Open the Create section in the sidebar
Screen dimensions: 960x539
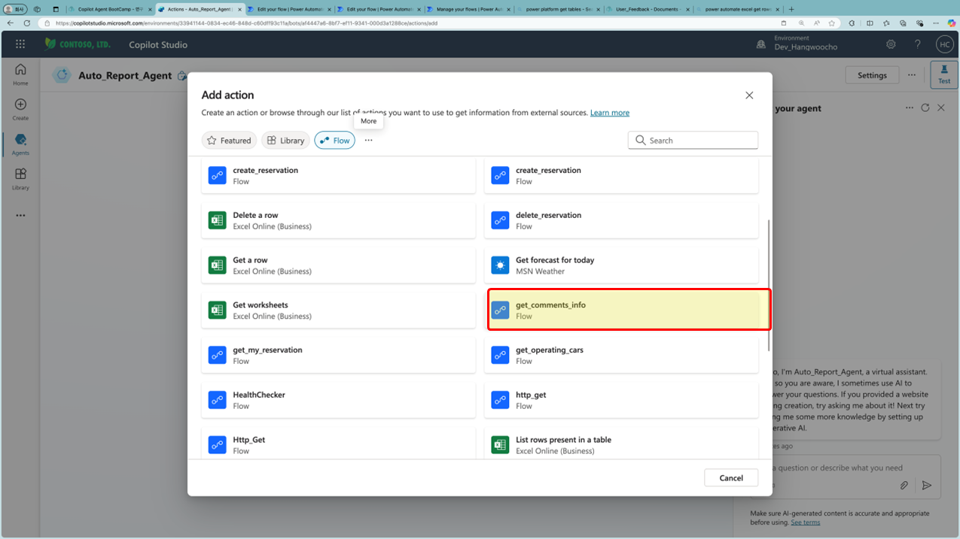(20, 109)
